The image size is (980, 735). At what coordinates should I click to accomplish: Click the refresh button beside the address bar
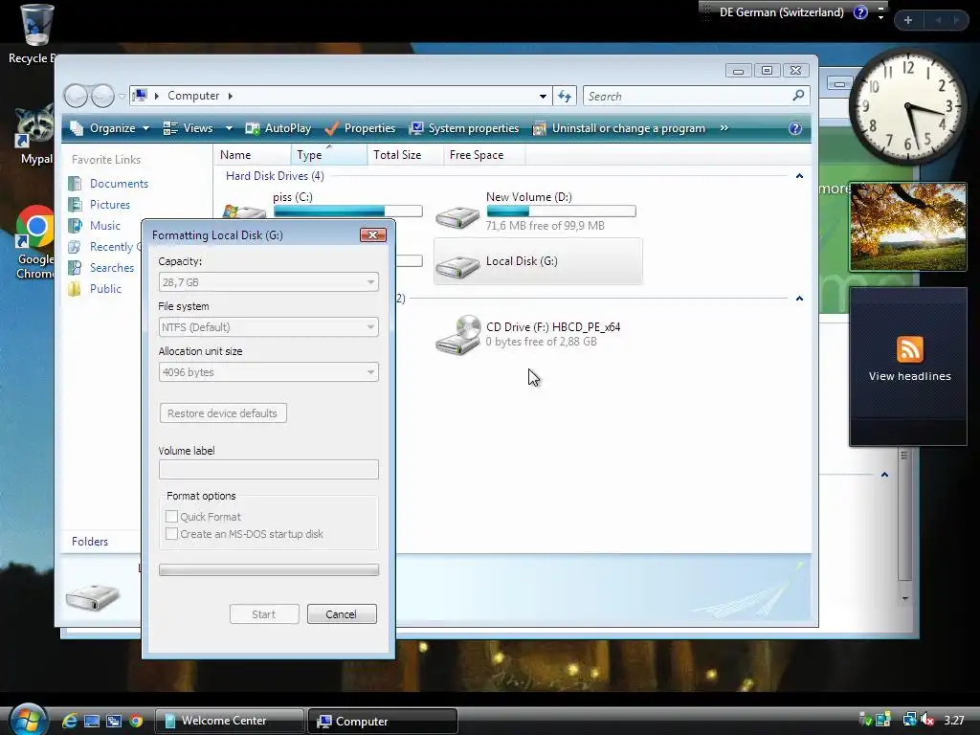click(565, 97)
